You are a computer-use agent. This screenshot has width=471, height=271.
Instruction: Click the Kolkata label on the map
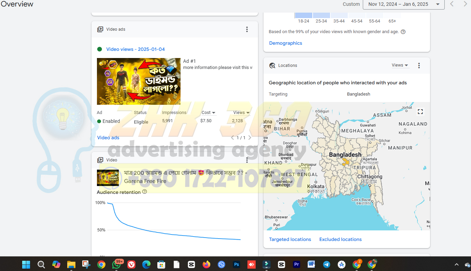(316, 186)
